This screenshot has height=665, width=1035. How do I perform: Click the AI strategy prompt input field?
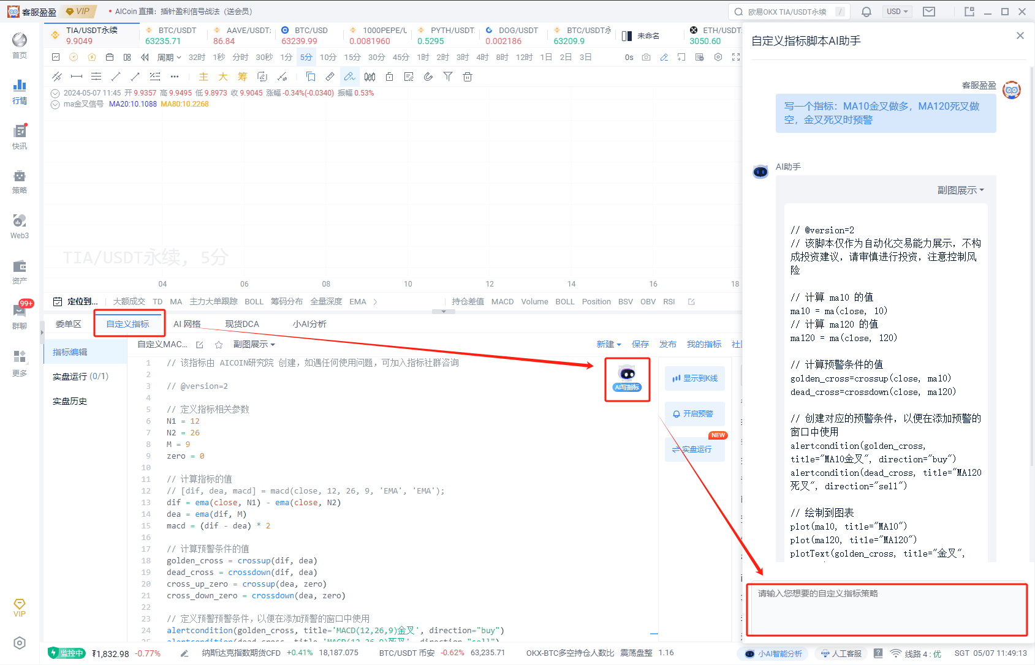(x=887, y=610)
